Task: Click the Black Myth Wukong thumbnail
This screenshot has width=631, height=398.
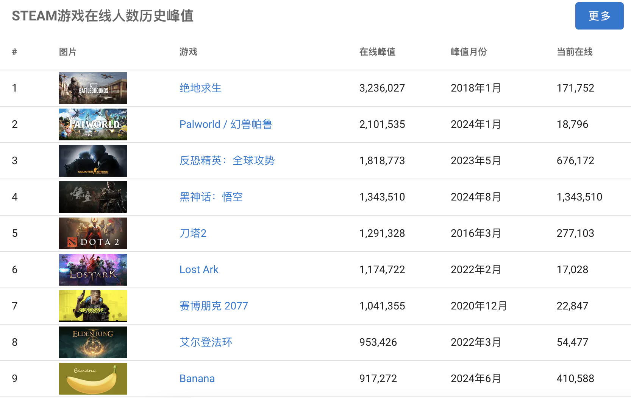Action: click(93, 197)
